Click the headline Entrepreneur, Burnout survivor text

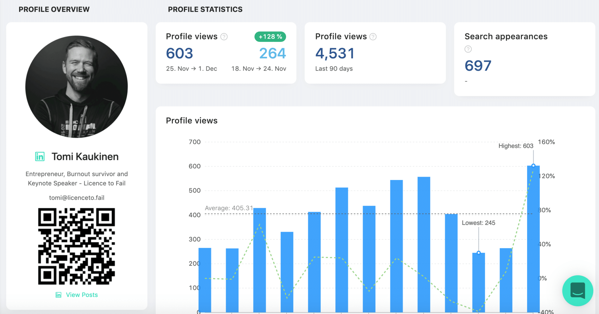(77, 179)
